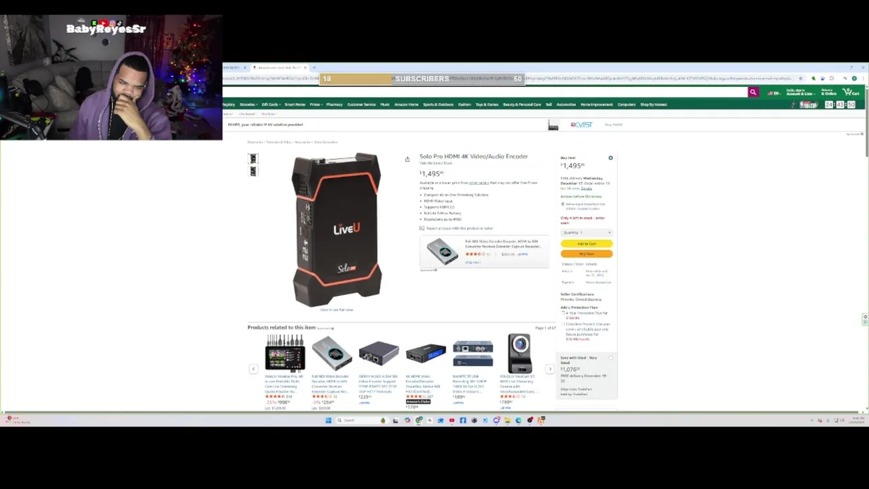Viewport: 869px width, 489px height.
Task: Show previous related products with left arrow
Action: [x=253, y=369]
